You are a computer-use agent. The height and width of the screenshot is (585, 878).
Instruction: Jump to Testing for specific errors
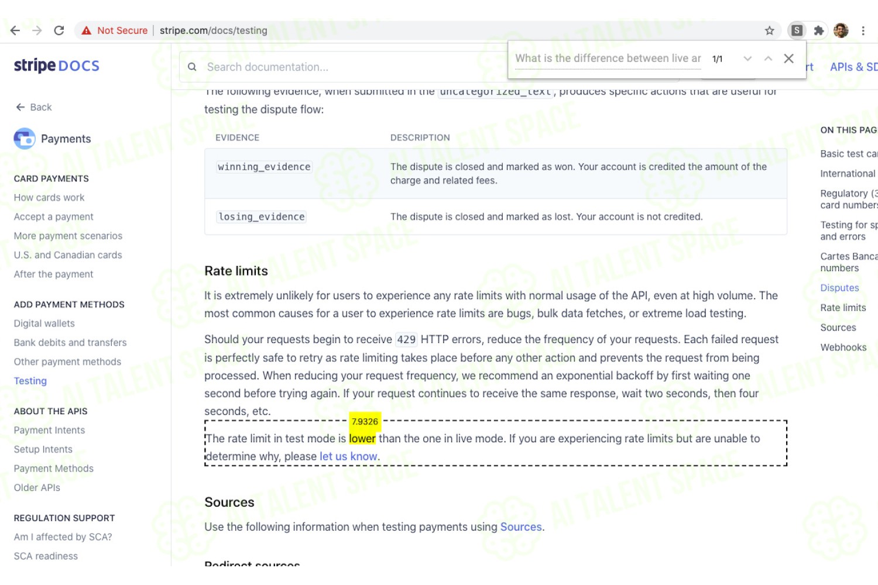point(849,231)
